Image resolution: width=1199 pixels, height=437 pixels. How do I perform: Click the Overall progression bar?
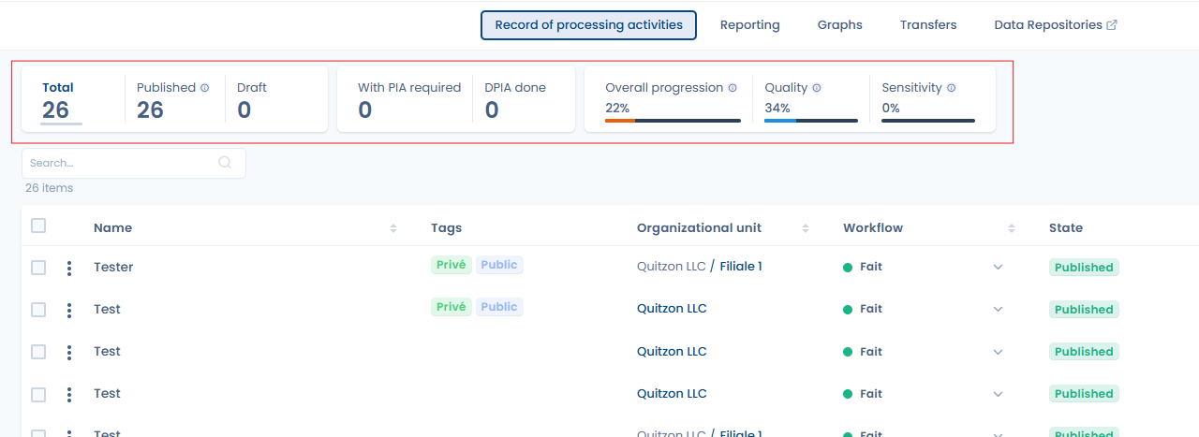coord(673,121)
